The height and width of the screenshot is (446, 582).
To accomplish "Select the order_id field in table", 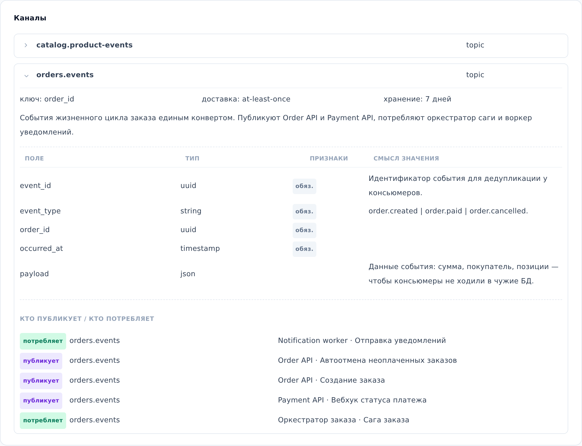I will point(35,230).
